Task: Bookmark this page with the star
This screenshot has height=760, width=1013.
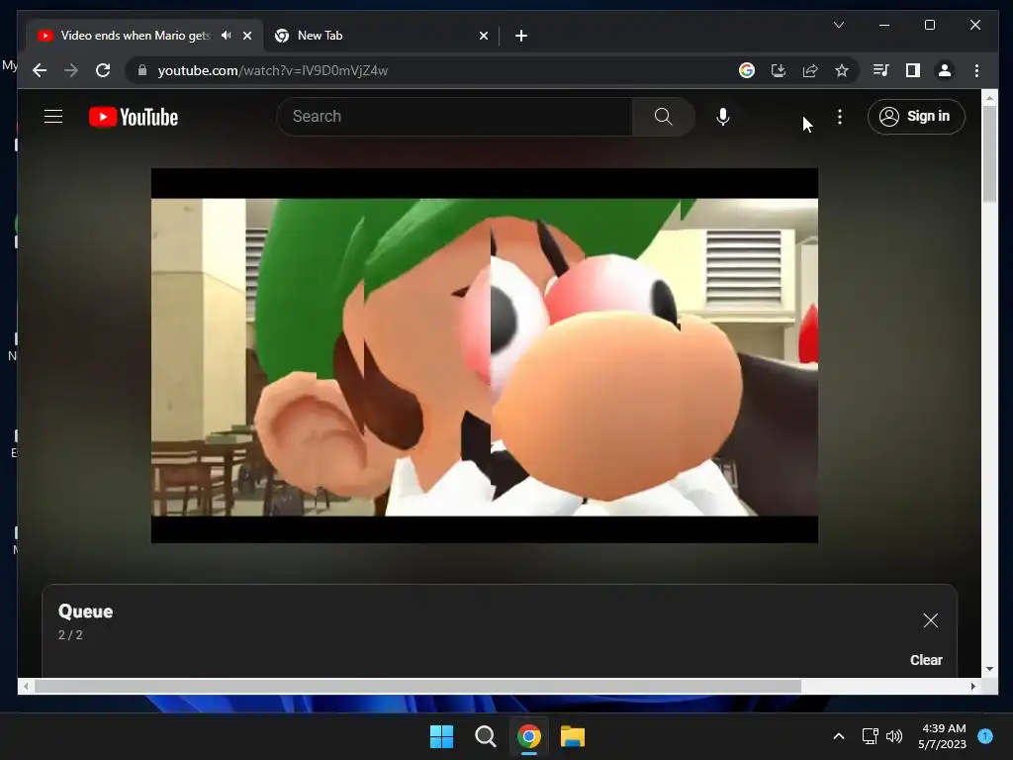Action: pyautogui.click(x=841, y=70)
